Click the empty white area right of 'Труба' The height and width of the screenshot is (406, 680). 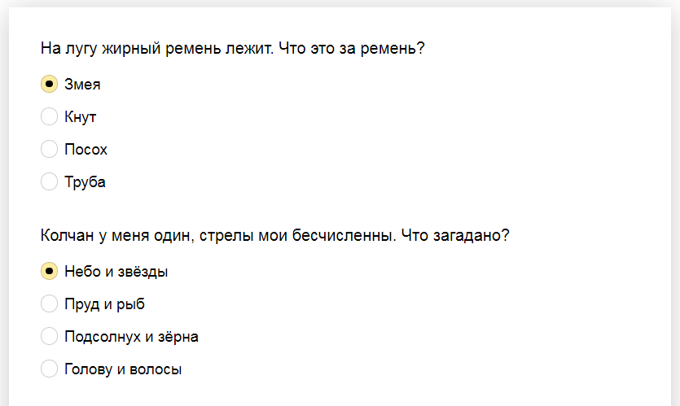(x=366, y=182)
